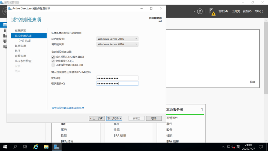Open domain controller options details link
This screenshot has height=151, width=268.
coord(68,108)
